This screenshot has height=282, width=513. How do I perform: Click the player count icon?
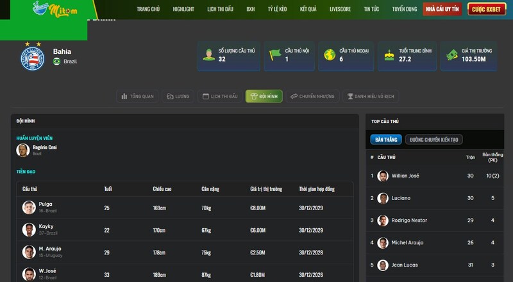[x=208, y=54]
